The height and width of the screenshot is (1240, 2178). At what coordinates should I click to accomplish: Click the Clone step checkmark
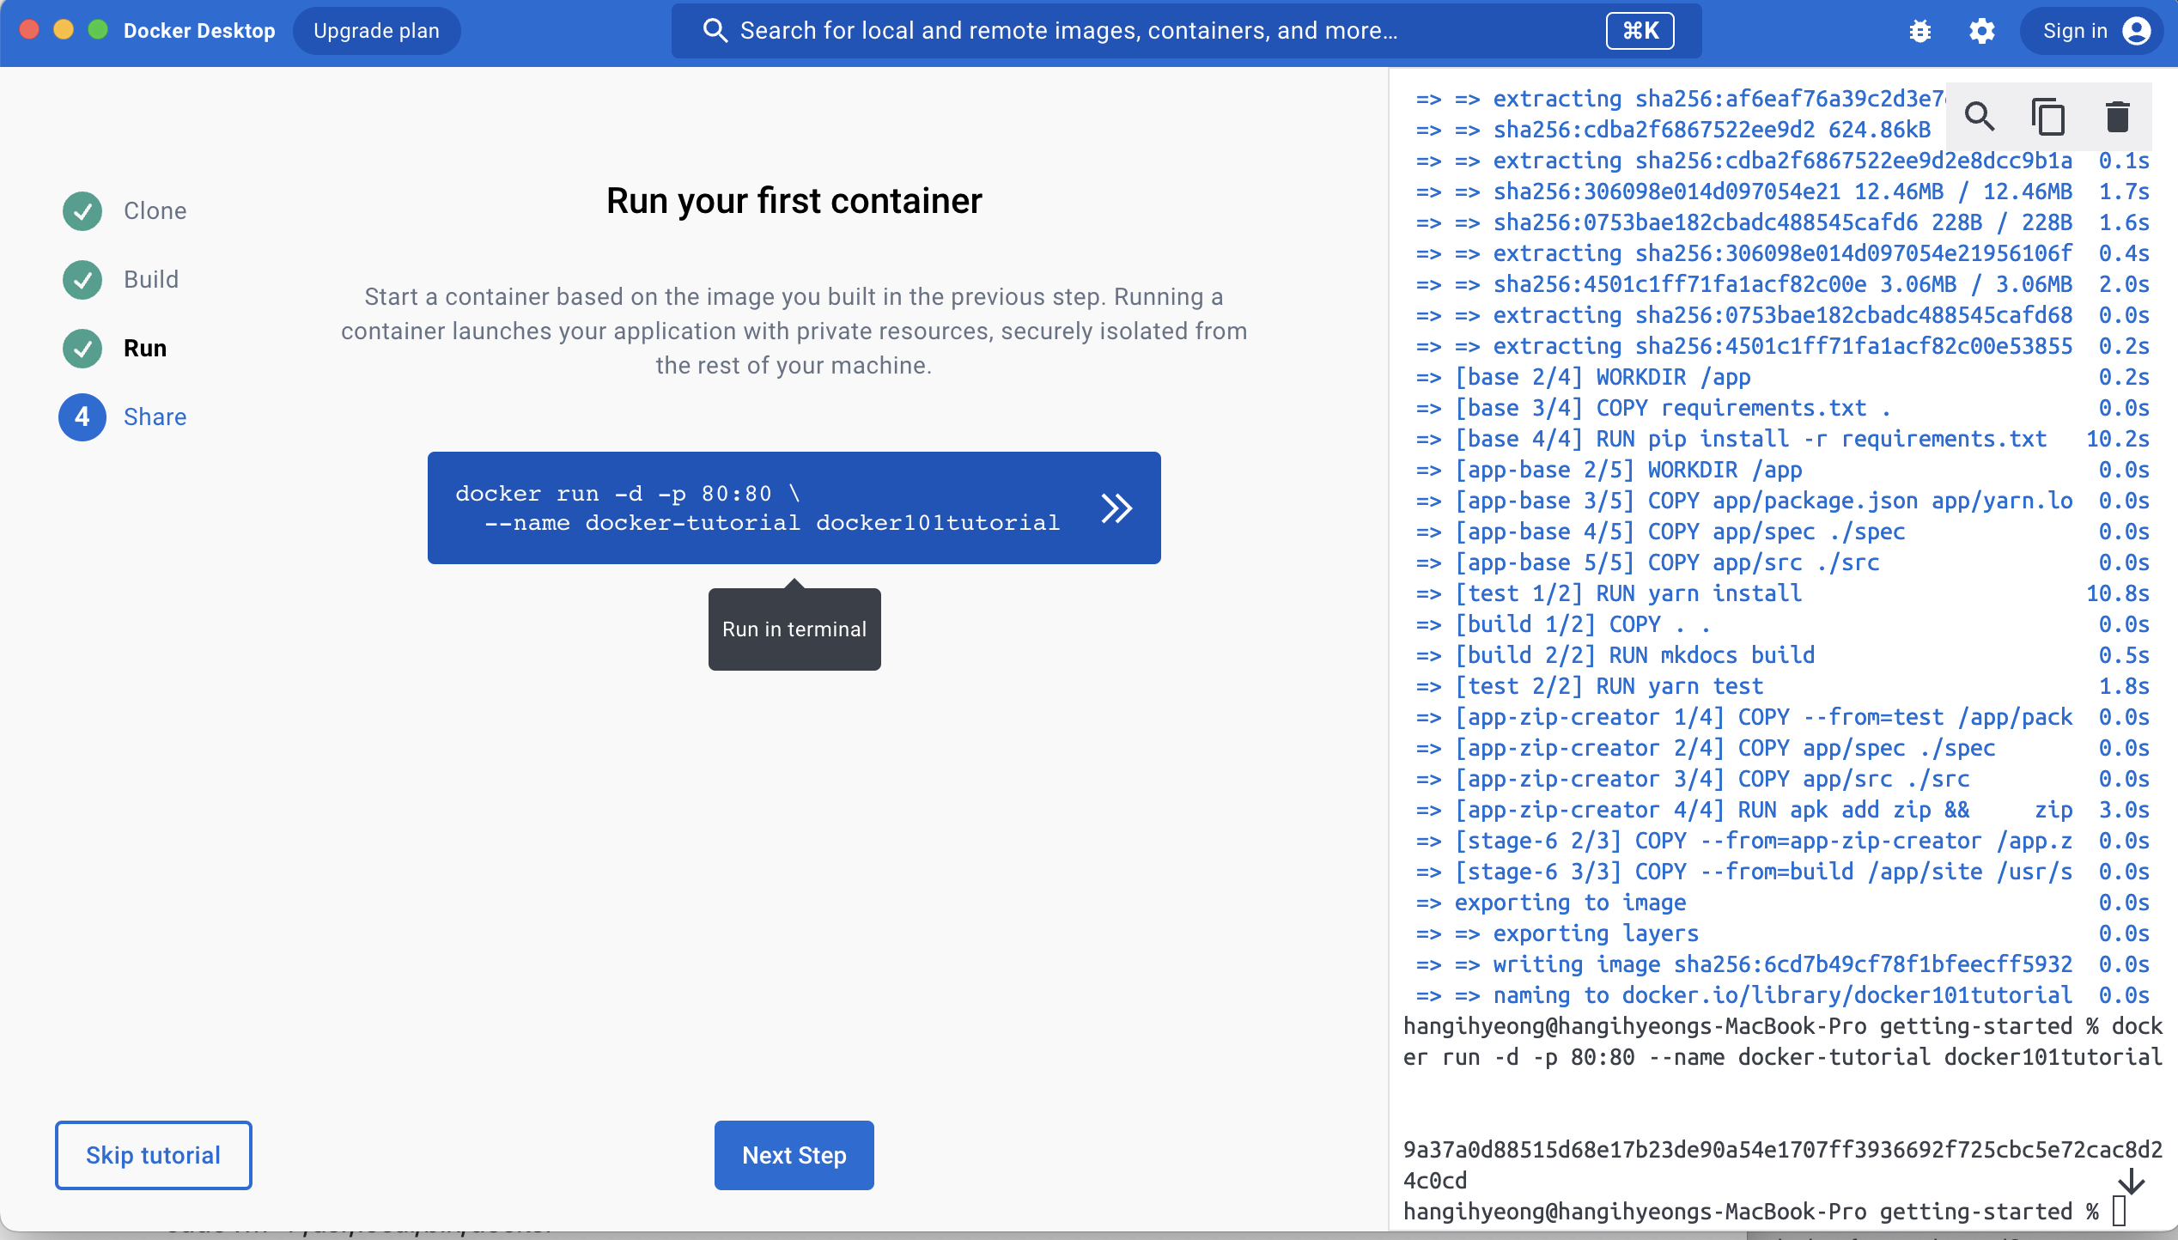coord(82,210)
